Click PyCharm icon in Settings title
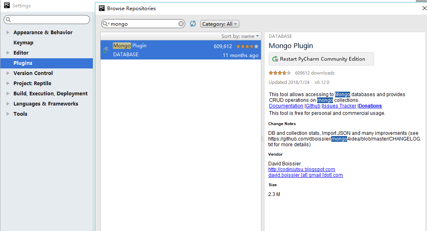 (7, 5)
